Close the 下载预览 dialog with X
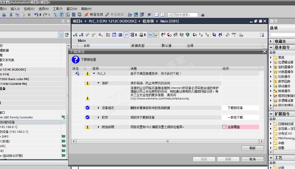 (264, 51)
